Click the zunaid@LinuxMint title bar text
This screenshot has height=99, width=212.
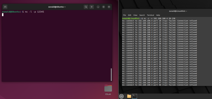[x=178, y=11]
